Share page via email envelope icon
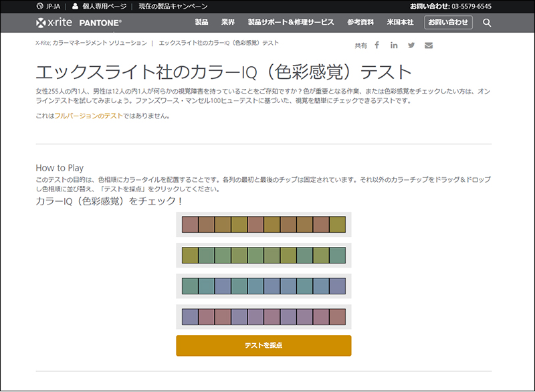Viewport: 535px width, 392px height. tap(429, 45)
